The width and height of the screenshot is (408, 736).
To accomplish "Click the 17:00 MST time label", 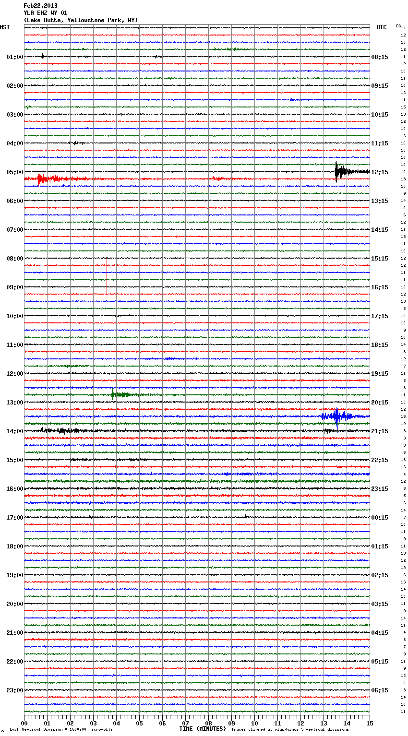I will click(x=15, y=518).
